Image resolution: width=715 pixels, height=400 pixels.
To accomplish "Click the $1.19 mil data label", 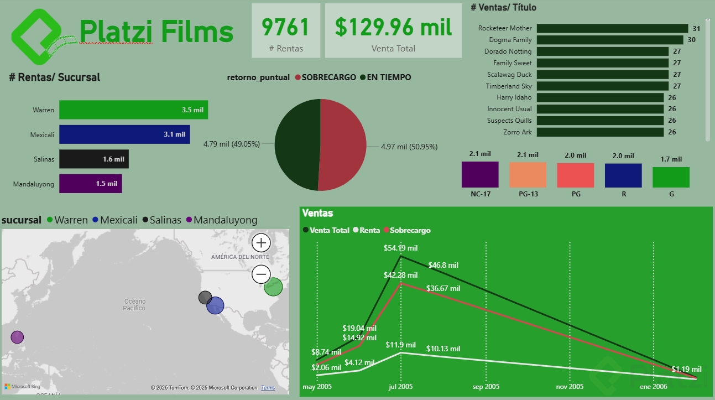I will click(687, 369).
